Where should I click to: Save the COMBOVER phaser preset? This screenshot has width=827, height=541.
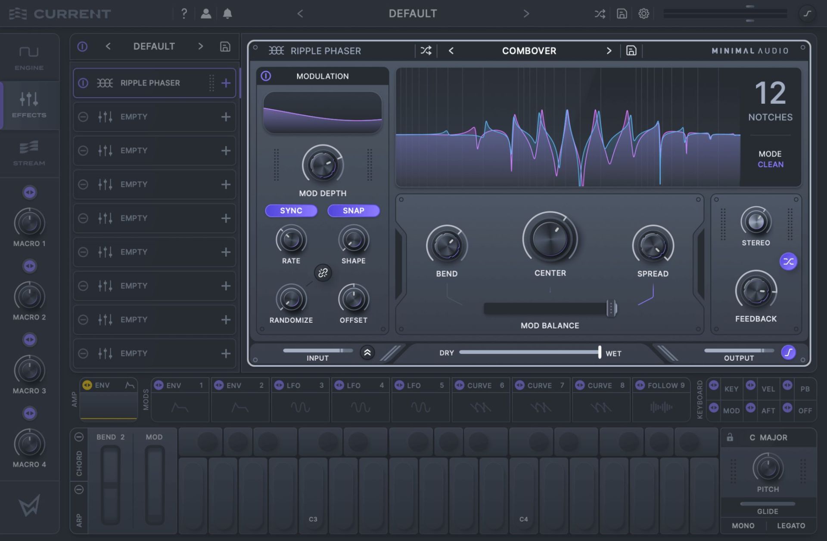(631, 51)
